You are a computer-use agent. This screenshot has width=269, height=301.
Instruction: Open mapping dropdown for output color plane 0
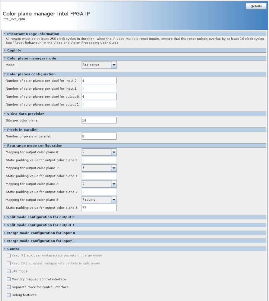tap(99, 152)
